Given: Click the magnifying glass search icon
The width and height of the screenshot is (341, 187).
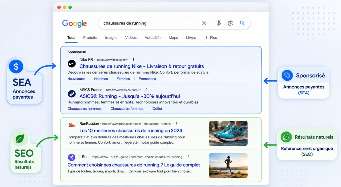Looking at the screenshot, I should tap(242, 23).
